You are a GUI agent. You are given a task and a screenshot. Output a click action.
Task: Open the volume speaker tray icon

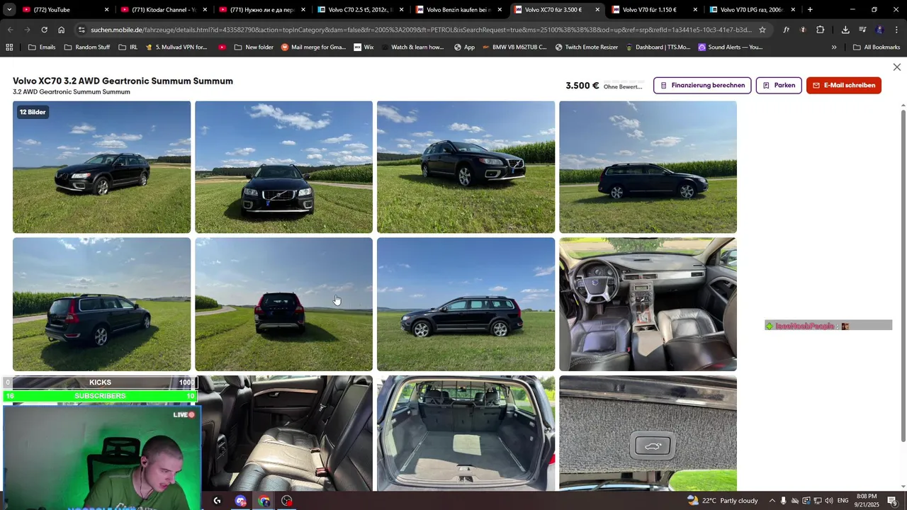[828, 501]
